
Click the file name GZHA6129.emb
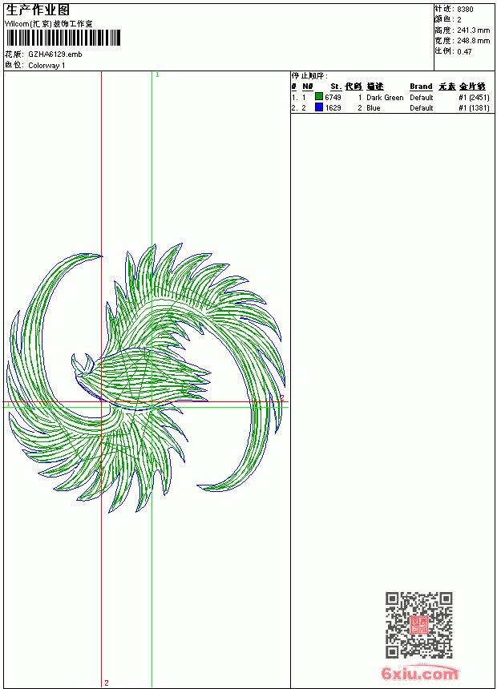55,54
